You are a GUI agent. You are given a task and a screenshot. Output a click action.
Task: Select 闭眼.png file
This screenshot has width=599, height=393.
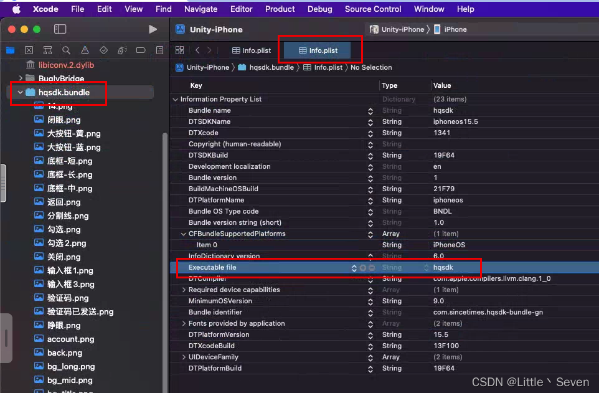click(57, 120)
